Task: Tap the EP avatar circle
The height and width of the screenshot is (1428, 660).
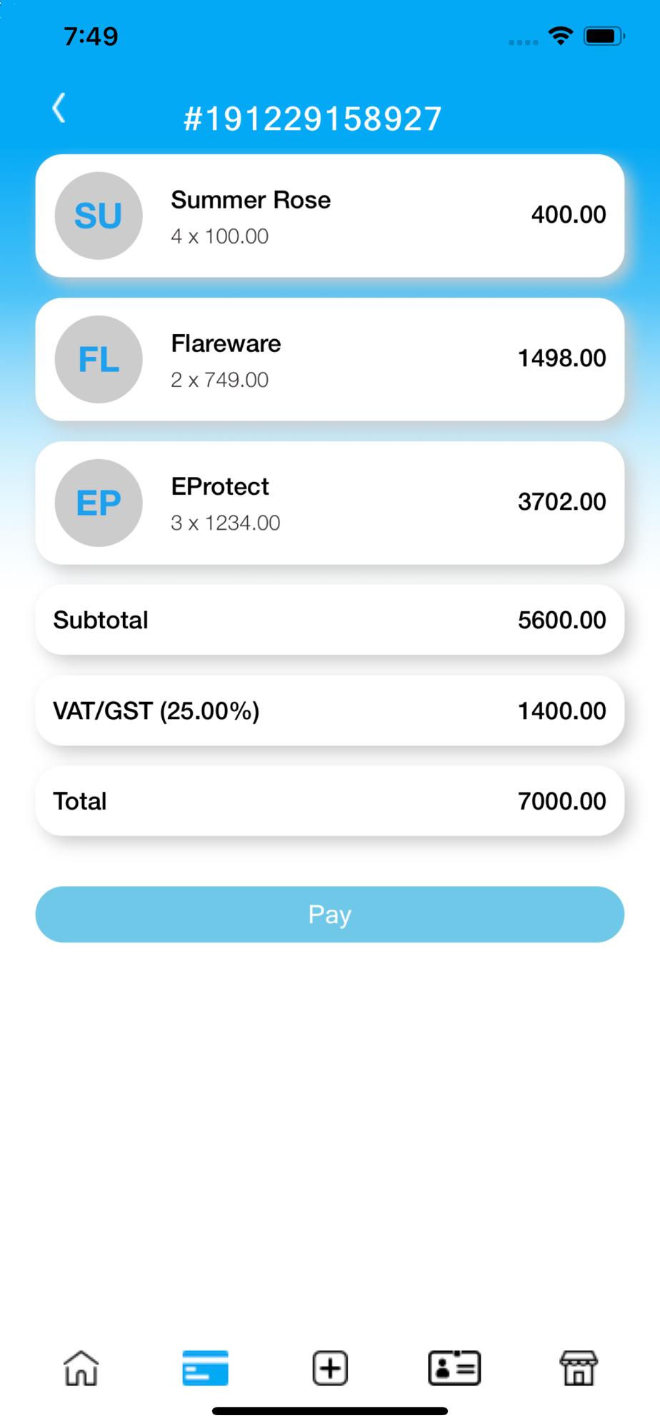Action: [x=99, y=503]
